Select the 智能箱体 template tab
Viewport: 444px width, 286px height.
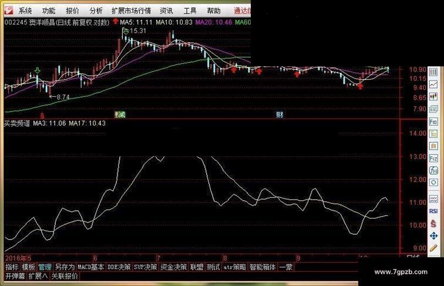point(263,267)
